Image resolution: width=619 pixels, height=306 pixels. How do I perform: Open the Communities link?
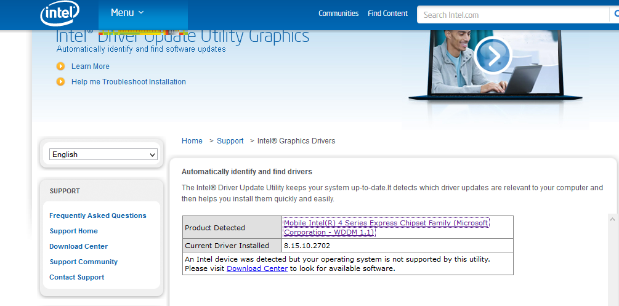click(338, 14)
